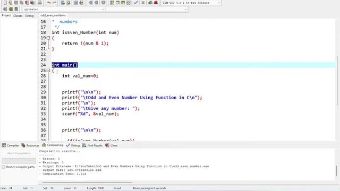The height and width of the screenshot is (191, 340).
Task: Click the green arrow icon on second toolbar
Action: coord(11,9)
